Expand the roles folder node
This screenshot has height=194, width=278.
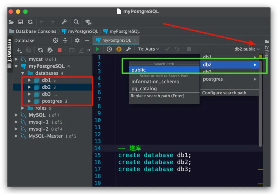pos(23,108)
